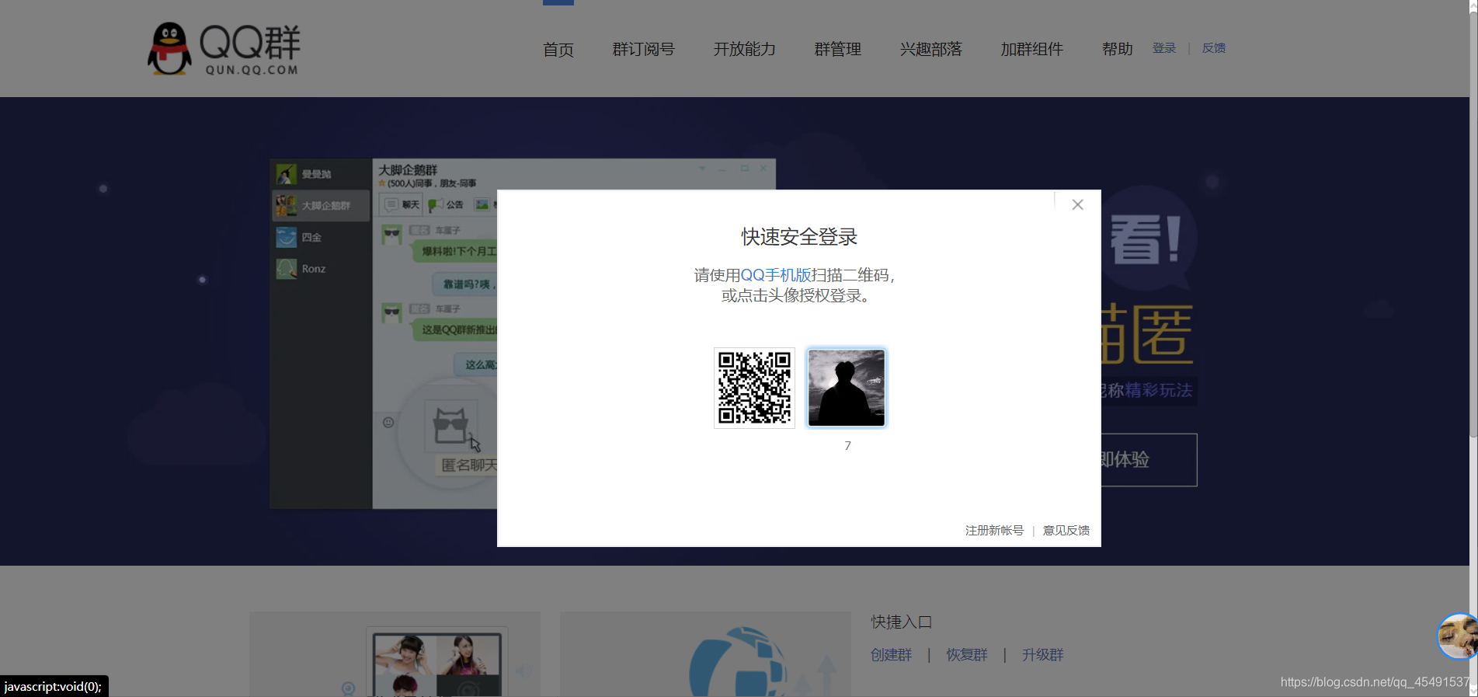Go to 开放能力 in the navigation bar
The image size is (1478, 697).
click(x=744, y=50)
